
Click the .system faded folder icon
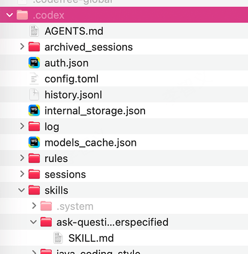click(x=46, y=206)
